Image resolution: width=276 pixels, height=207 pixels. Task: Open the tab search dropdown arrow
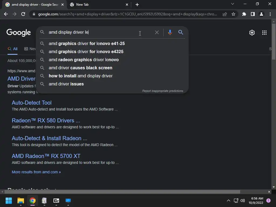tap(233, 4)
